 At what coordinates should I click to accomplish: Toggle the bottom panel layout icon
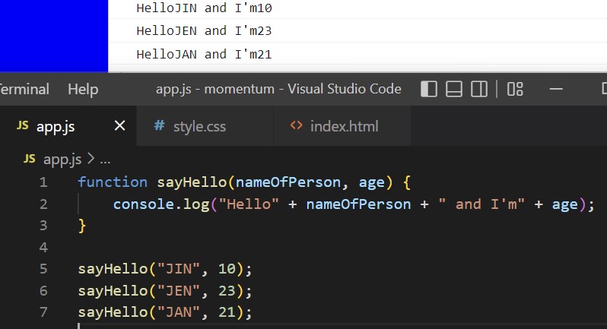[453, 89]
